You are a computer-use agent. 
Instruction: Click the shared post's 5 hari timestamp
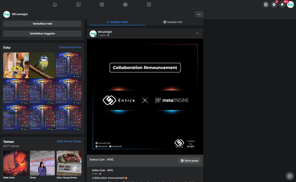[x=94, y=174]
